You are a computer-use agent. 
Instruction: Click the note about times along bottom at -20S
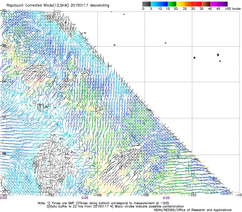122,203
